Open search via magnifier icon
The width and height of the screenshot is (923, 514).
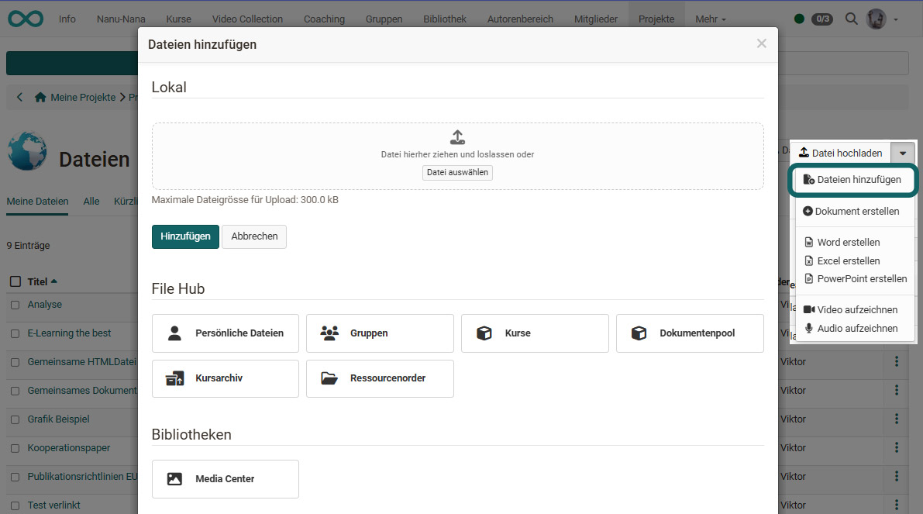click(x=851, y=19)
